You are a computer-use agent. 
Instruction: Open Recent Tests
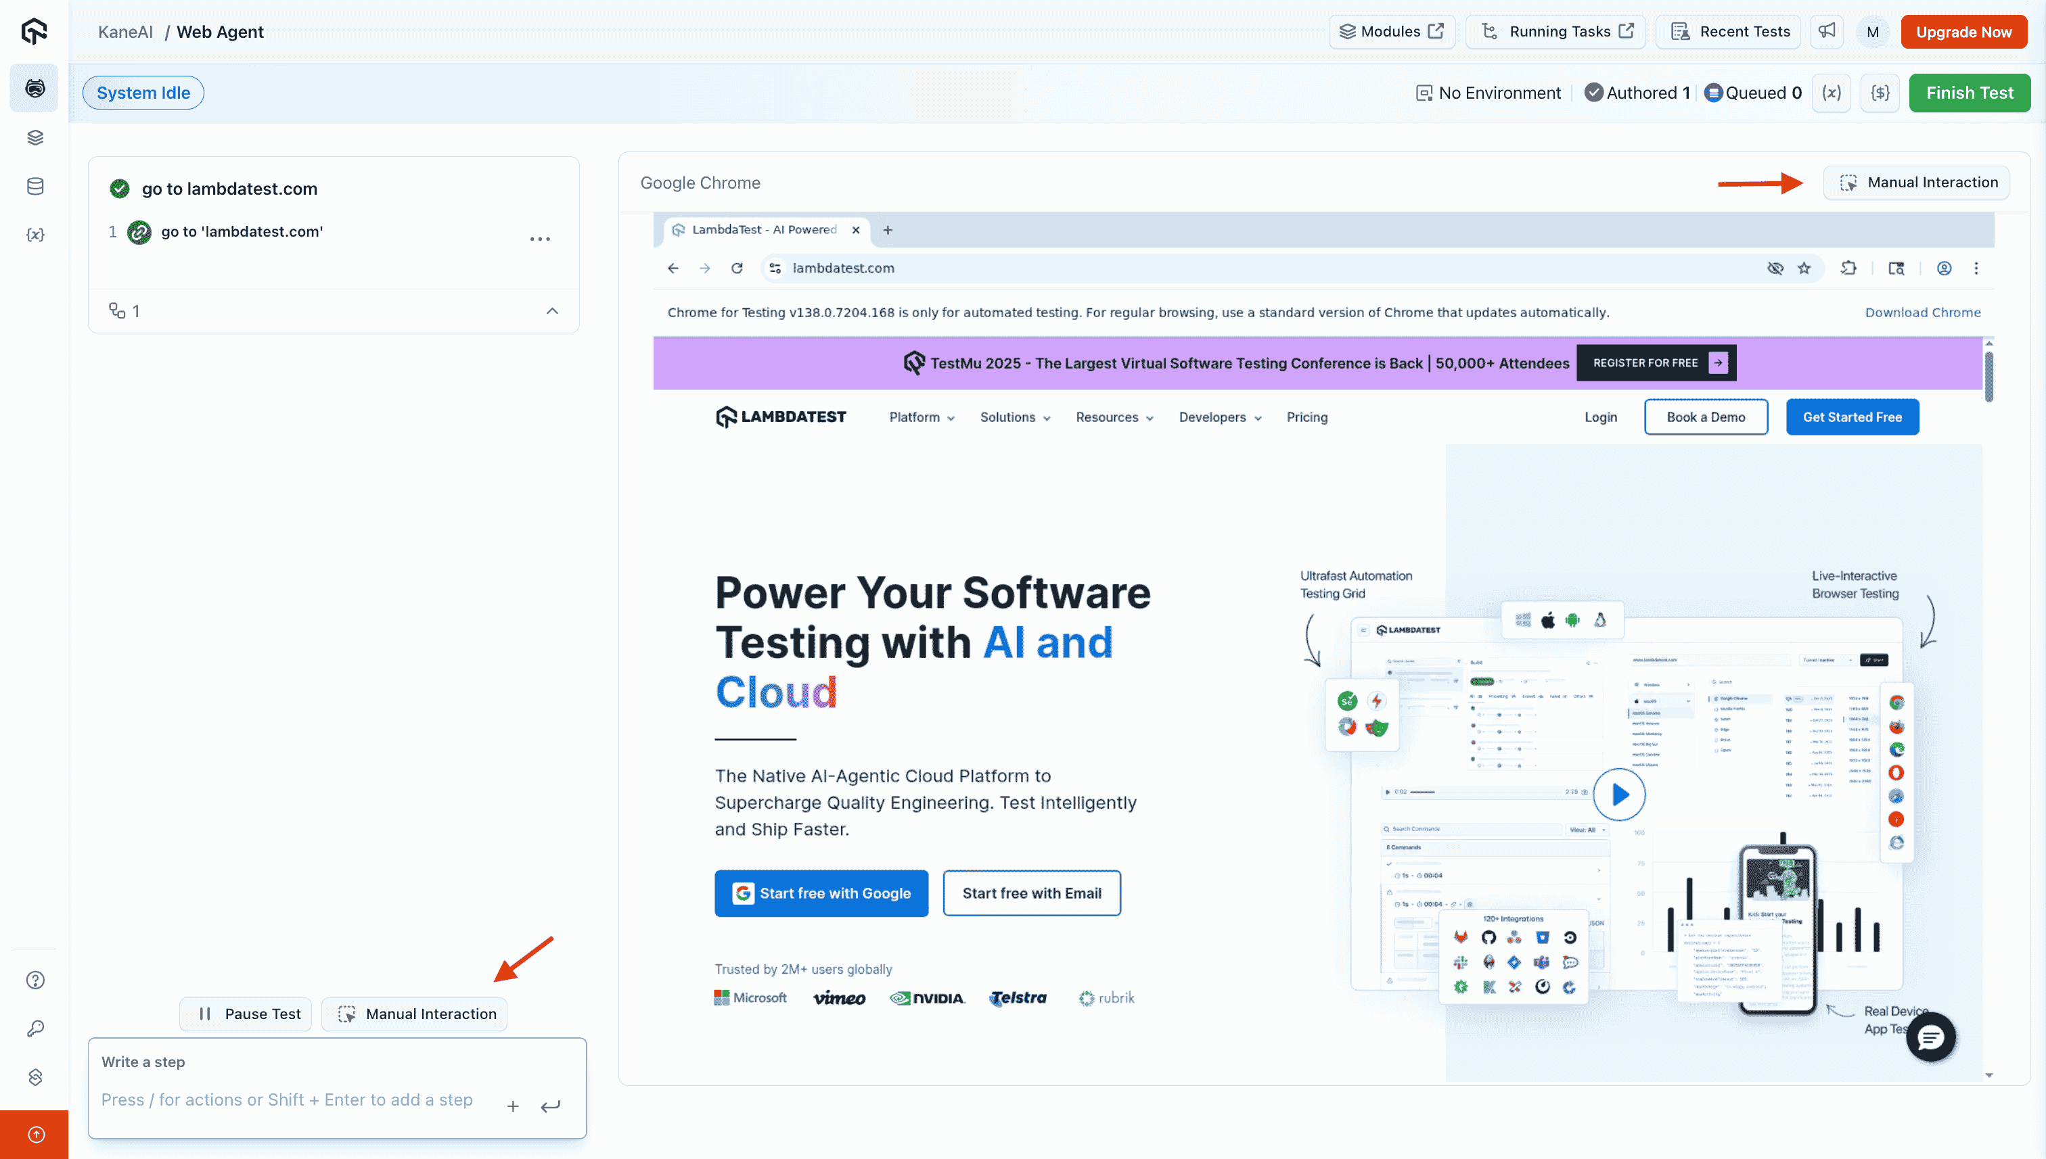coord(1728,32)
